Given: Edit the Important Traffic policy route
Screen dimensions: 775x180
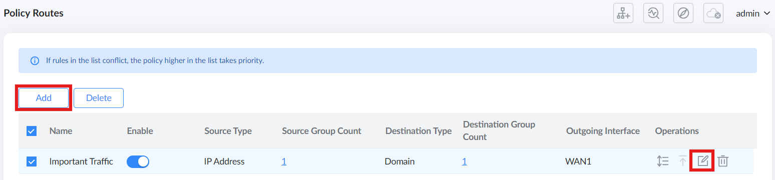Looking at the screenshot, I should coord(703,161).
